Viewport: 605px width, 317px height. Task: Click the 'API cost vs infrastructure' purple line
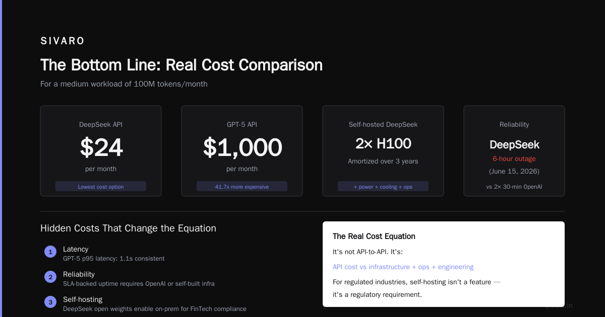(403, 267)
